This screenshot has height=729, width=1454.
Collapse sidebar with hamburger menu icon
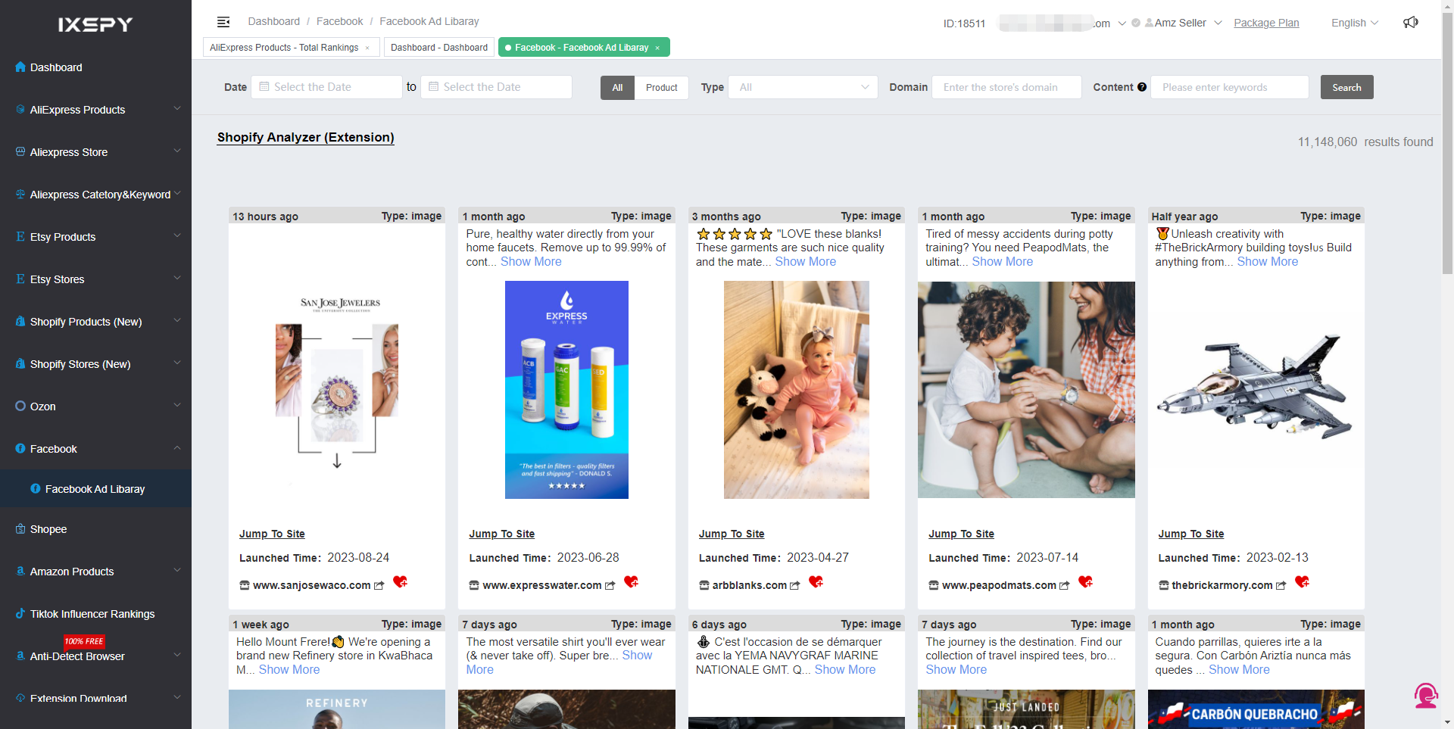coord(223,22)
